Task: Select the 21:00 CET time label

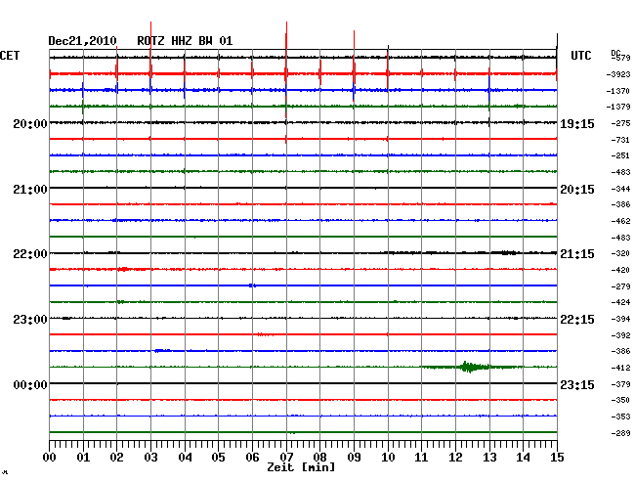Action: 30,190
